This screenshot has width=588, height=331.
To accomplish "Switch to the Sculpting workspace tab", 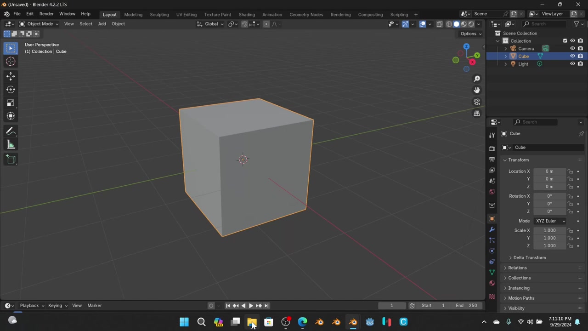I will point(159,14).
